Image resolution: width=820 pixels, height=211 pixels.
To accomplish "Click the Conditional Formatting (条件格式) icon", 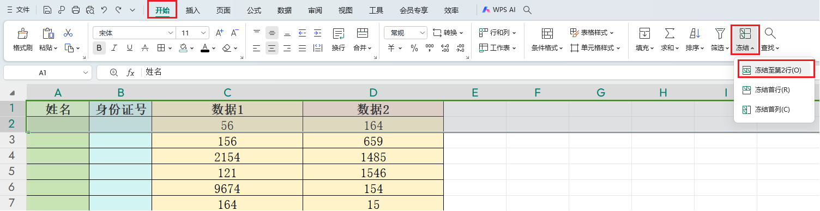I will [547, 34].
